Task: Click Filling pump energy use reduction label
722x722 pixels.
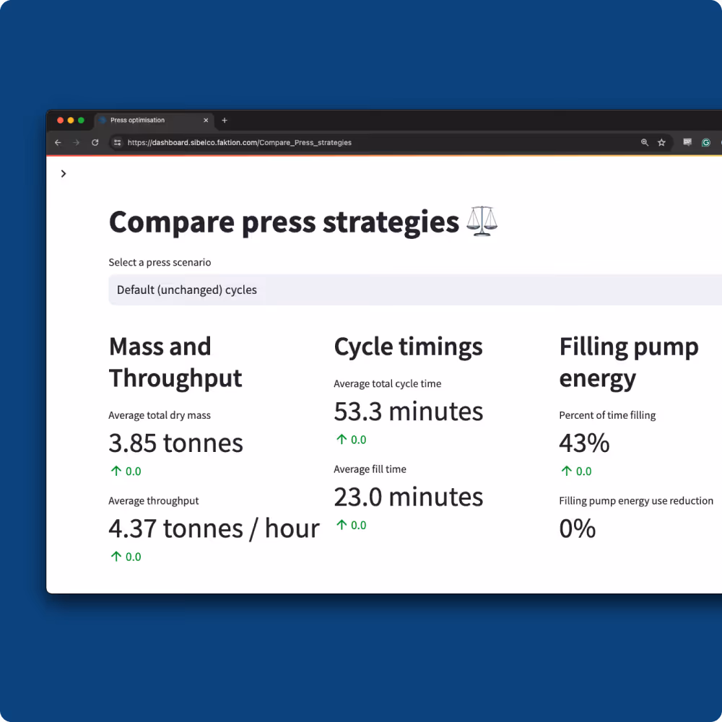Action: tap(636, 501)
